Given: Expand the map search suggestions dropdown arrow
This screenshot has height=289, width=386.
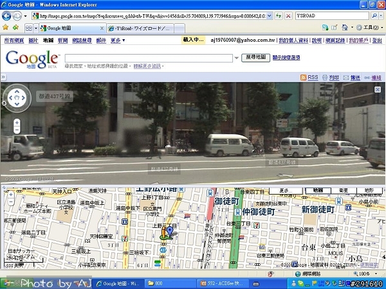Looking at the screenshot, I should (236, 58).
